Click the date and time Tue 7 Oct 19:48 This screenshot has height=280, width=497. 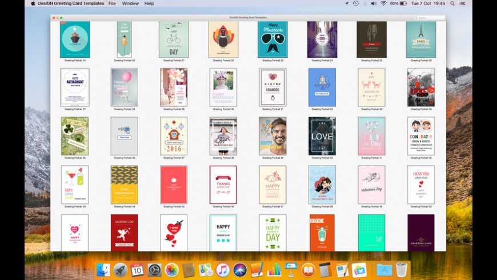[x=428, y=3]
